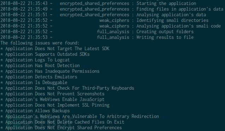Select "Creating output folders" log line

click(x=165, y=32)
